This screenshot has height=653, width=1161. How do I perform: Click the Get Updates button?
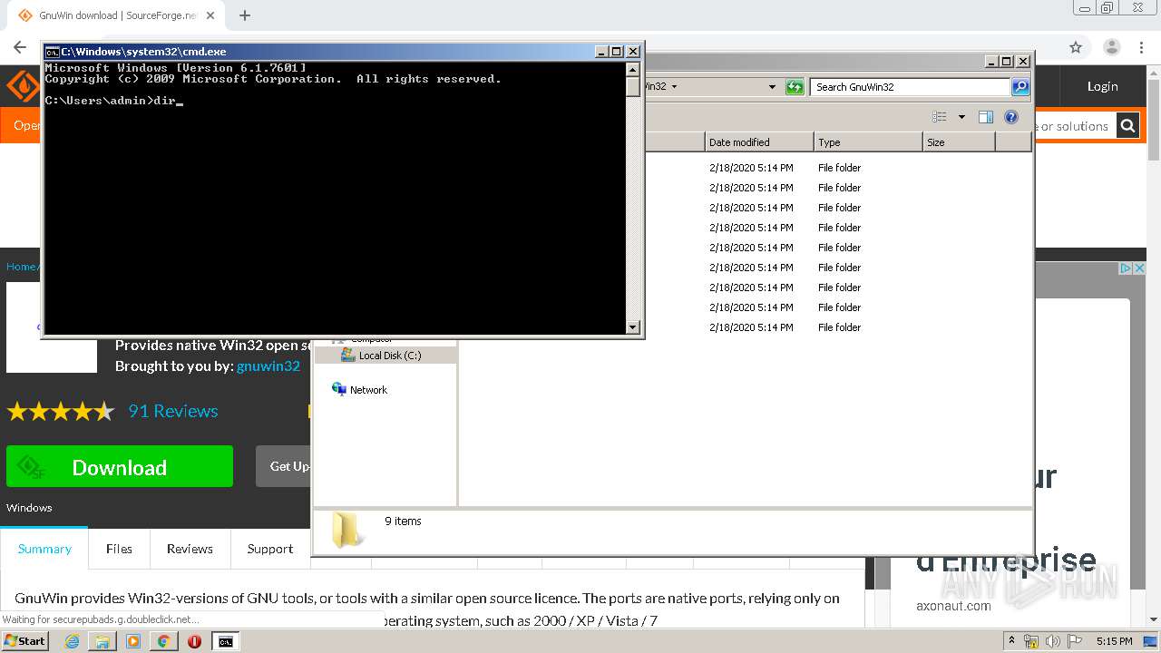click(285, 466)
